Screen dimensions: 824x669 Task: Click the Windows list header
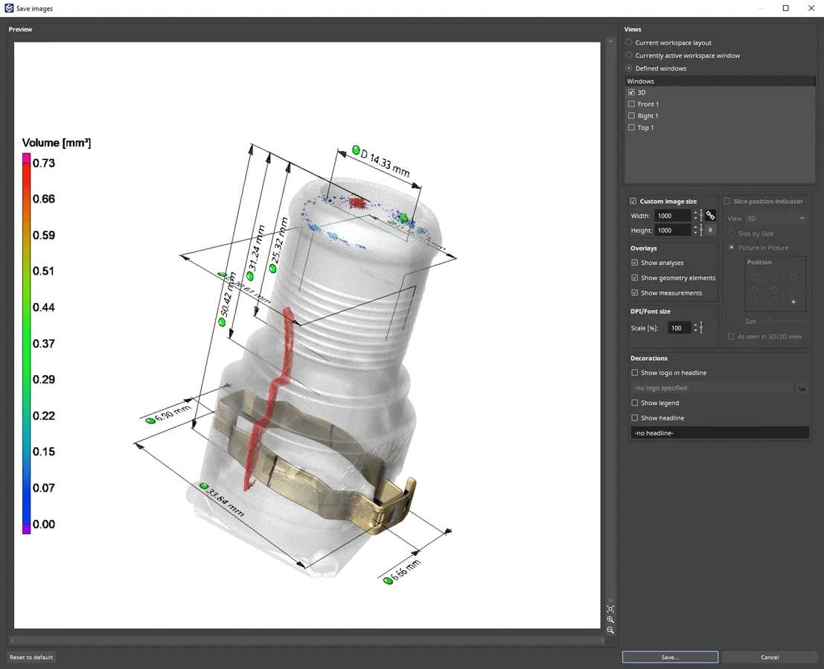click(720, 81)
